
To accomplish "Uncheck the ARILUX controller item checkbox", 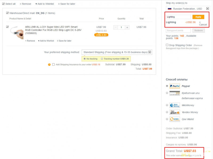I will click(x=7, y=27).
